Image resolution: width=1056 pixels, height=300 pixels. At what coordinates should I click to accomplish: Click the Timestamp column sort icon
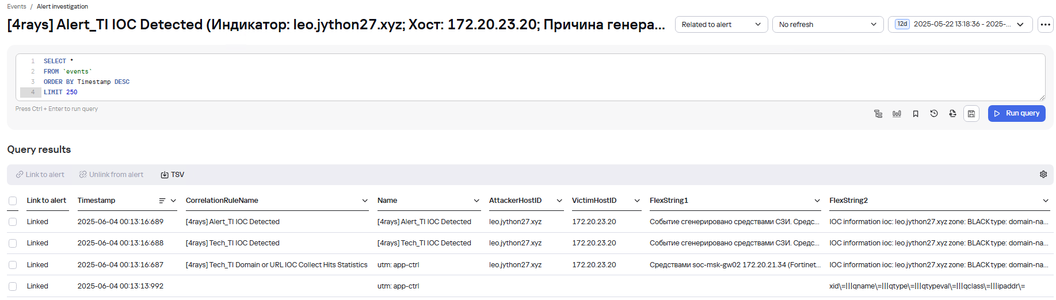point(162,201)
